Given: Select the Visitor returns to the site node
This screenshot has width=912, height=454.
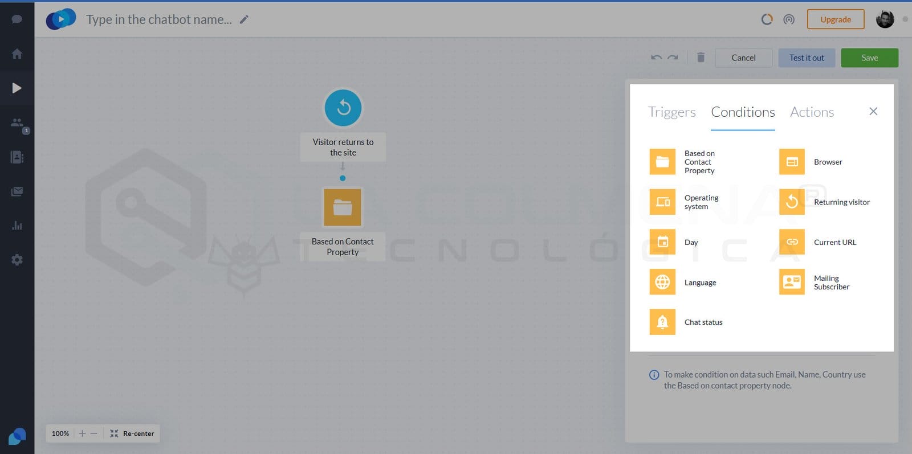Looking at the screenshot, I should 343,108.
